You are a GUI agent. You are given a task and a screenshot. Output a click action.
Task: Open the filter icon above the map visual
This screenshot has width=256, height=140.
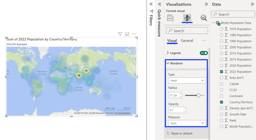coord(120,34)
